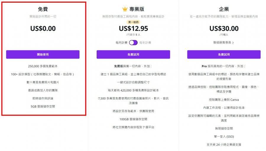This screenshot has height=151, width=266.
Task: Select the 企業 plan heading
Action: (x=224, y=9)
